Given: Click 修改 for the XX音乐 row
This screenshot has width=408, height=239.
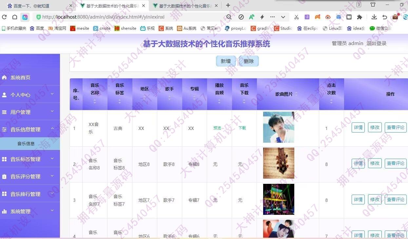Looking at the screenshot, I should click(x=375, y=127).
